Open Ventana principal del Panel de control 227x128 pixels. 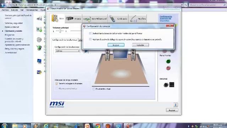[18, 17]
